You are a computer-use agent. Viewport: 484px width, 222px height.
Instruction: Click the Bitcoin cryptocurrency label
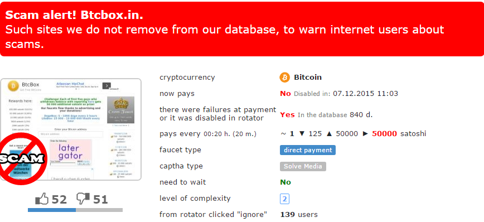pos(308,77)
